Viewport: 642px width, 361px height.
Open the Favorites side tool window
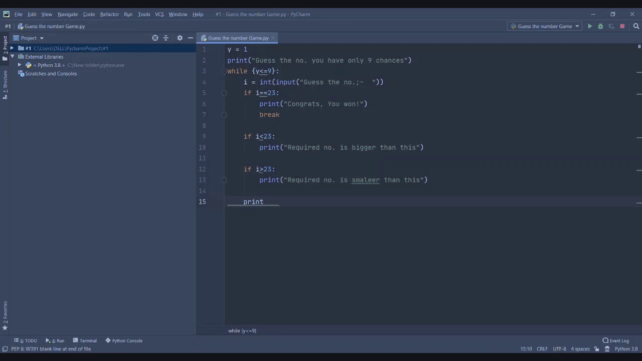click(x=5, y=315)
